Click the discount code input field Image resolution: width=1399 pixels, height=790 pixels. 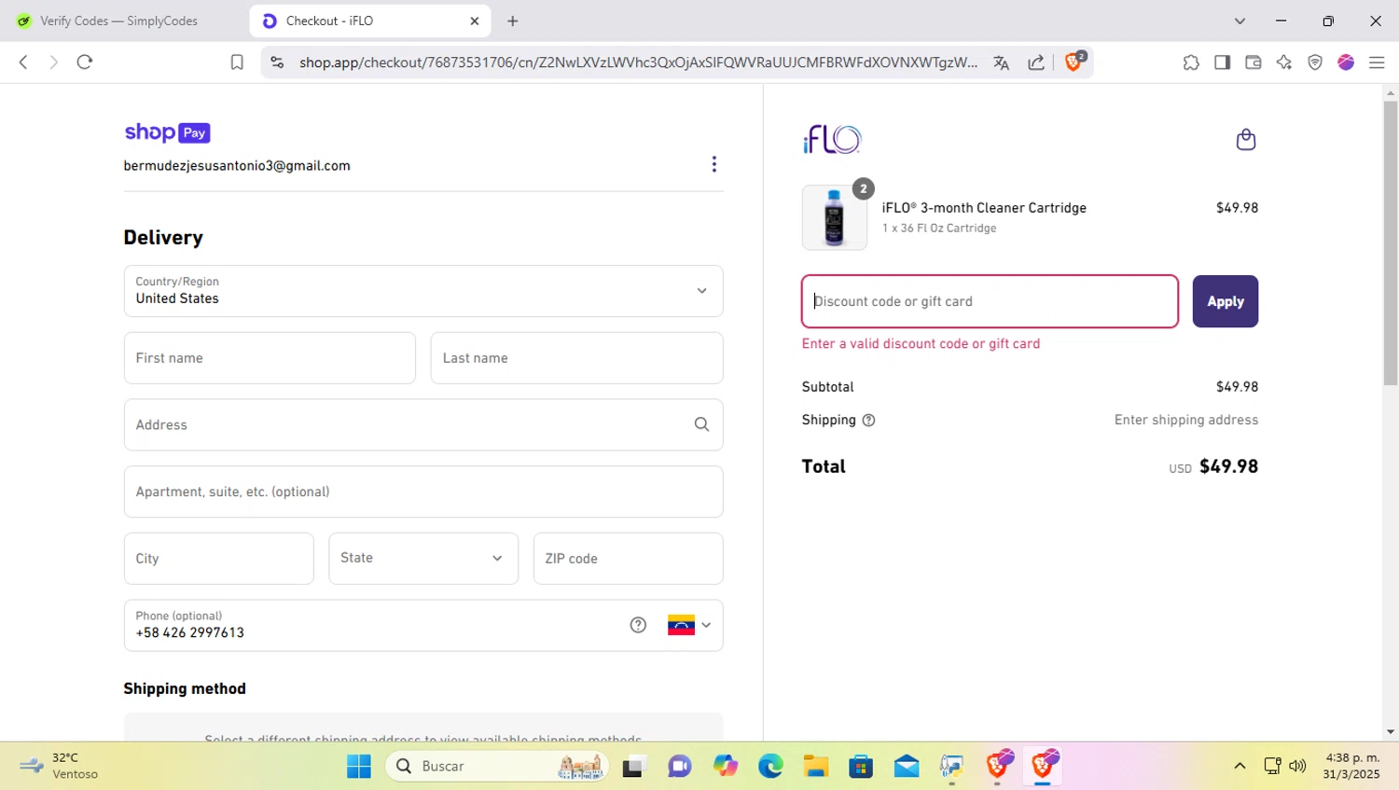click(990, 301)
